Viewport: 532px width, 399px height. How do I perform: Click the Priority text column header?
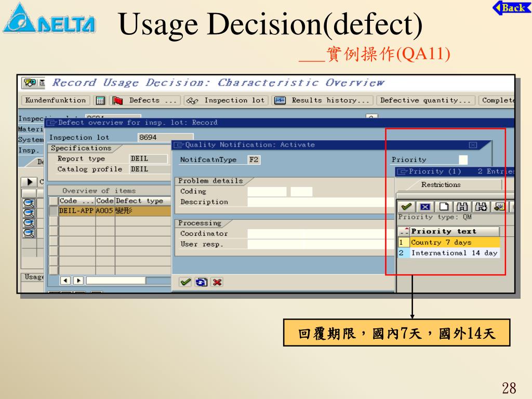coord(455,231)
